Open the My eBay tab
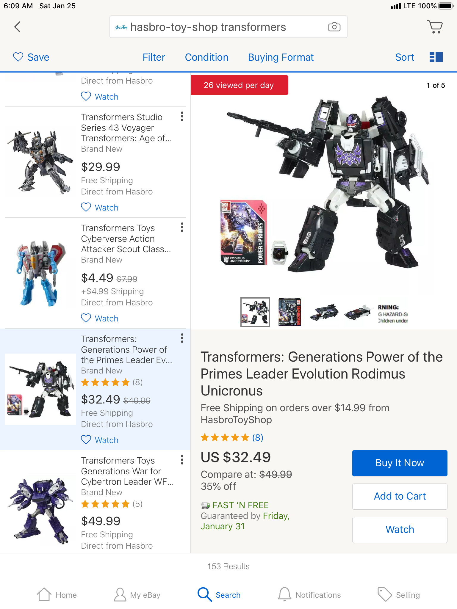The image size is (457, 609). [x=137, y=595]
